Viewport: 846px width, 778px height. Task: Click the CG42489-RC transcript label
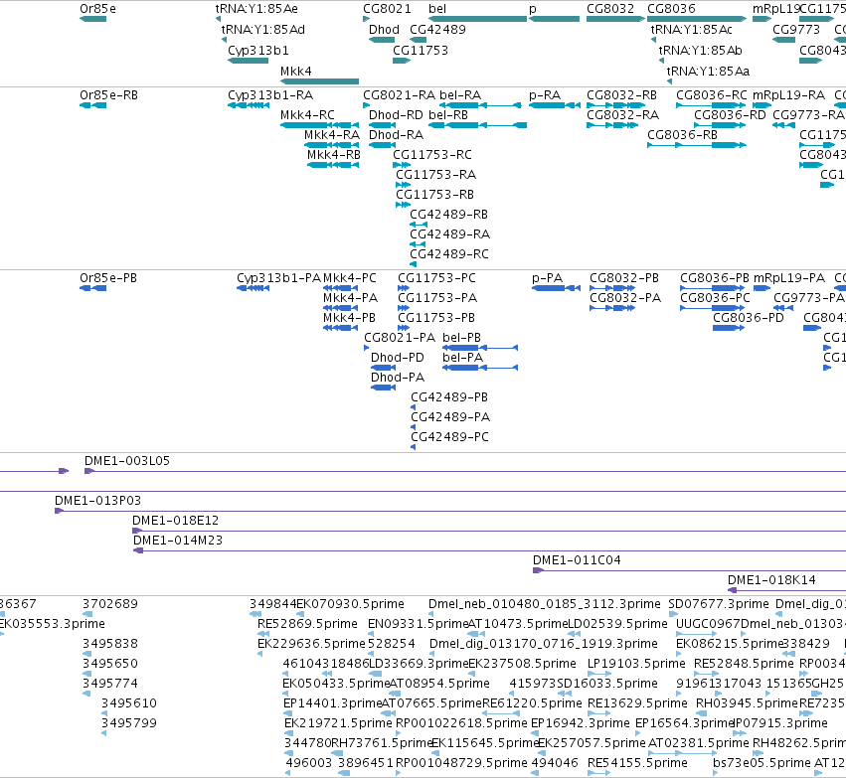pos(449,254)
